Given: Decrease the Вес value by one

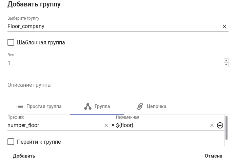Looking at the screenshot, I should (x=226, y=65).
